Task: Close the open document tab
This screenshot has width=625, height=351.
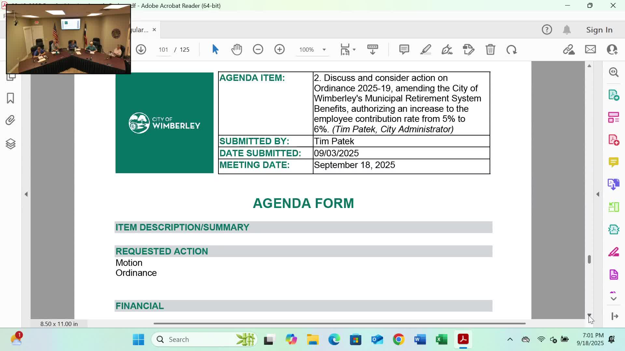Action: coord(154,30)
